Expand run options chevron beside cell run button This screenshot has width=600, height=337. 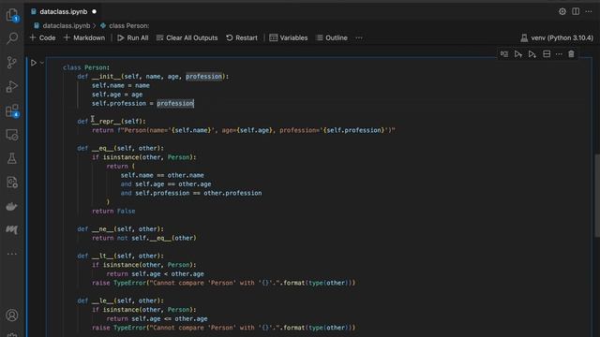click(41, 63)
